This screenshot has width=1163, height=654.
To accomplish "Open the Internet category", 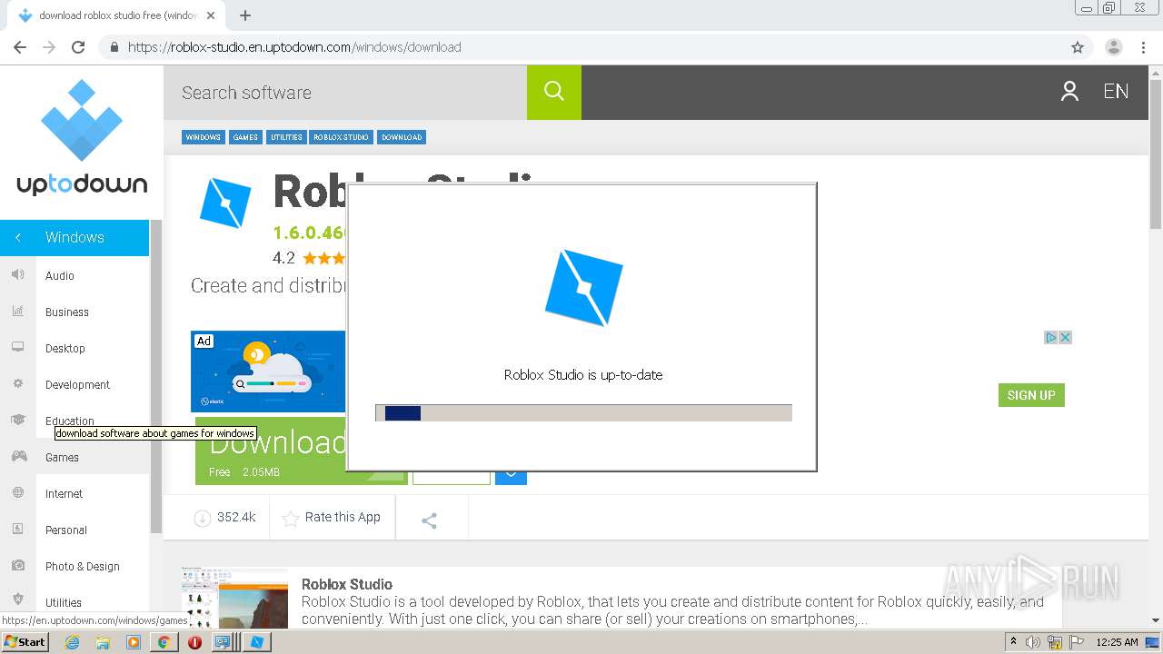I will [x=64, y=493].
